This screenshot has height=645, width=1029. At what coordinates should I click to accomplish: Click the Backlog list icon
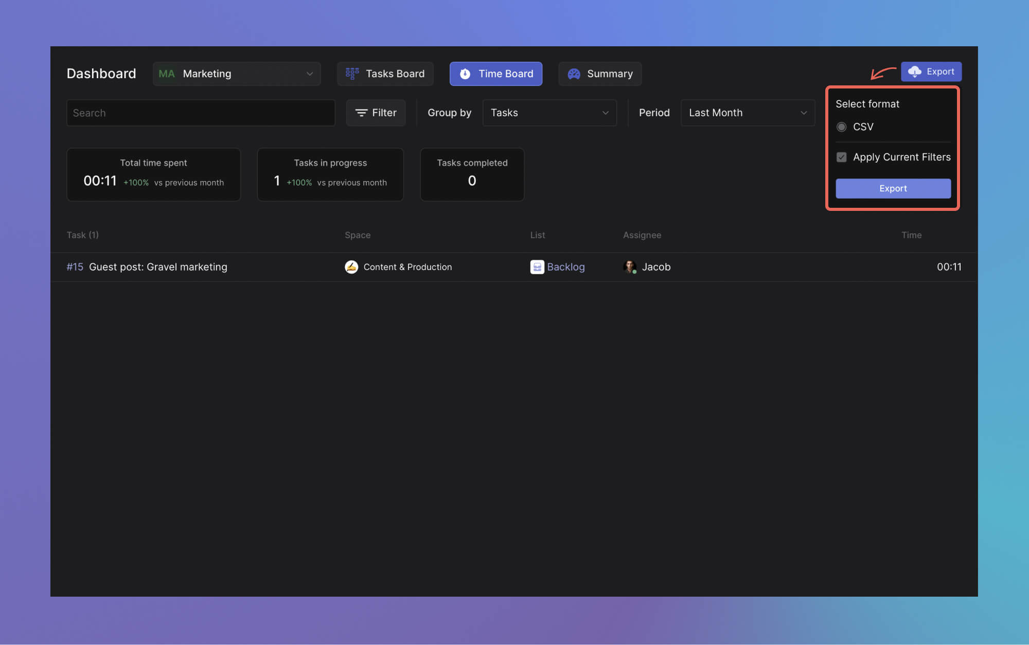537,266
